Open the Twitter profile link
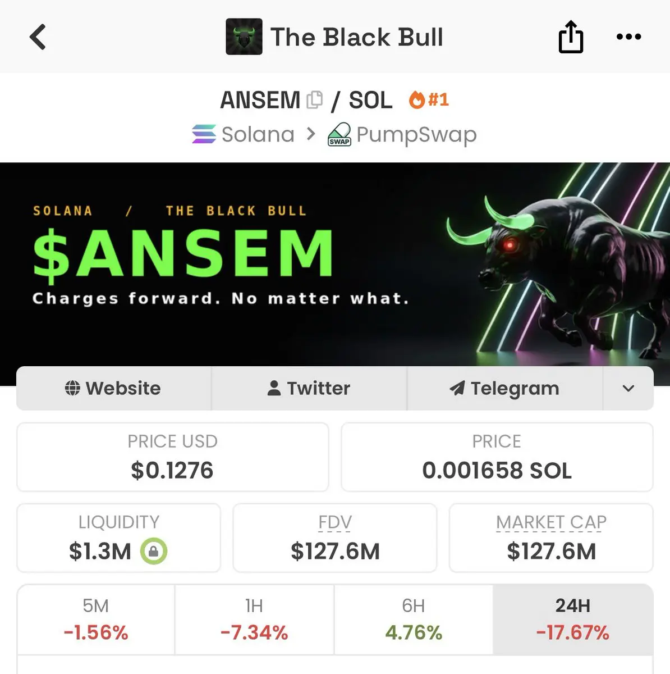The width and height of the screenshot is (670, 674). pos(309,388)
